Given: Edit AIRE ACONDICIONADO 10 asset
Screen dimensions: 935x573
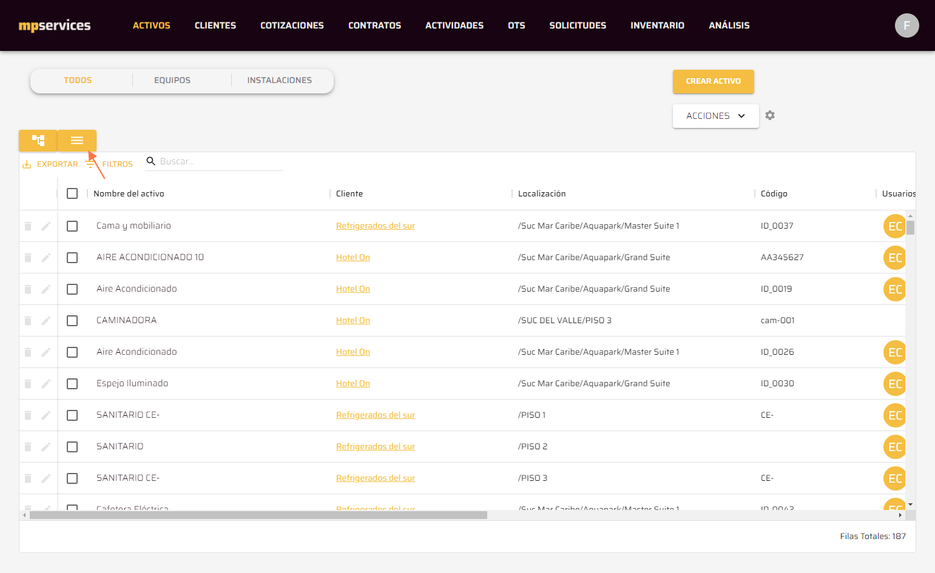Looking at the screenshot, I should pos(46,258).
